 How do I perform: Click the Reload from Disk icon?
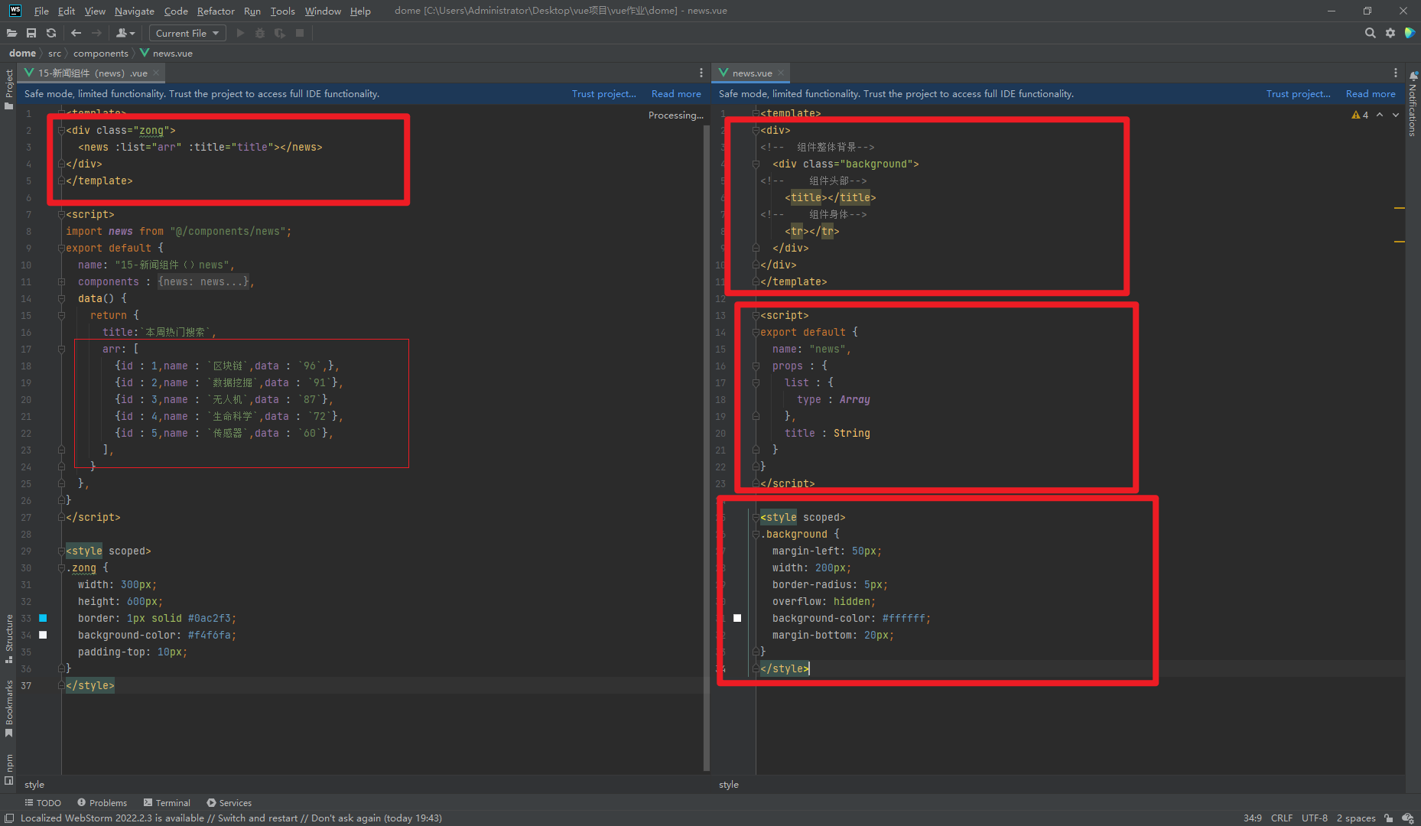click(51, 33)
